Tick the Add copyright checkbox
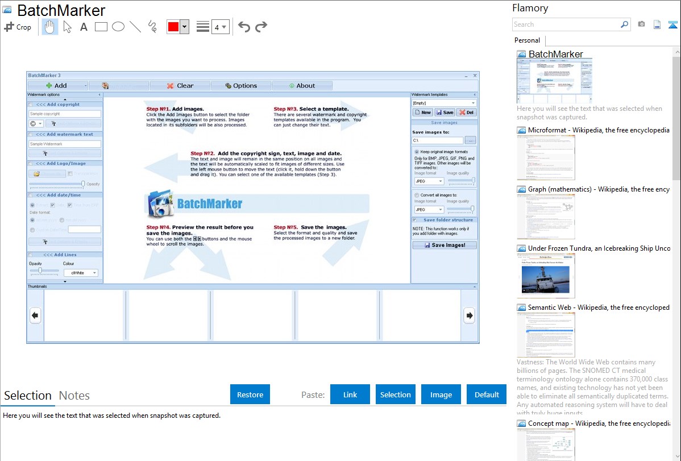This screenshot has height=461, width=681. click(30, 104)
